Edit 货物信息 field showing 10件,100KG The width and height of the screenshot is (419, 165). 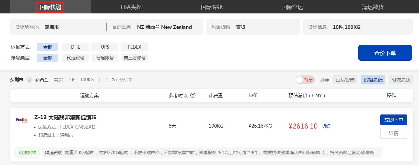(x=358, y=27)
